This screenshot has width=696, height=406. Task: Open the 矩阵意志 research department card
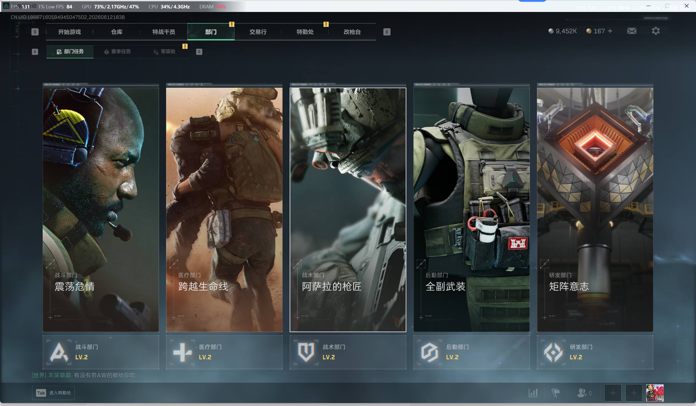[x=595, y=210]
